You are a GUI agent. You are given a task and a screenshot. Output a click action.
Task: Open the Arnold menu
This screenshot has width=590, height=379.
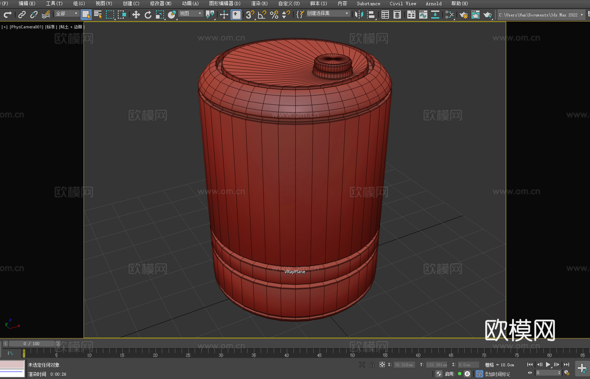tap(433, 3)
